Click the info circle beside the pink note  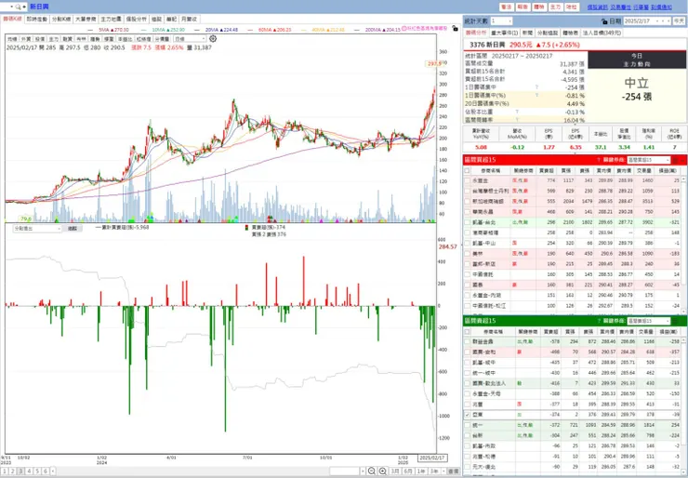[x=404, y=28]
